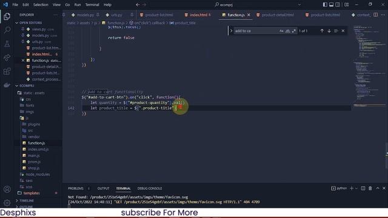Viewport: 388px width, 218px height.
Task: Switch to Debug Console panel tab
Action: click(x=150, y=188)
